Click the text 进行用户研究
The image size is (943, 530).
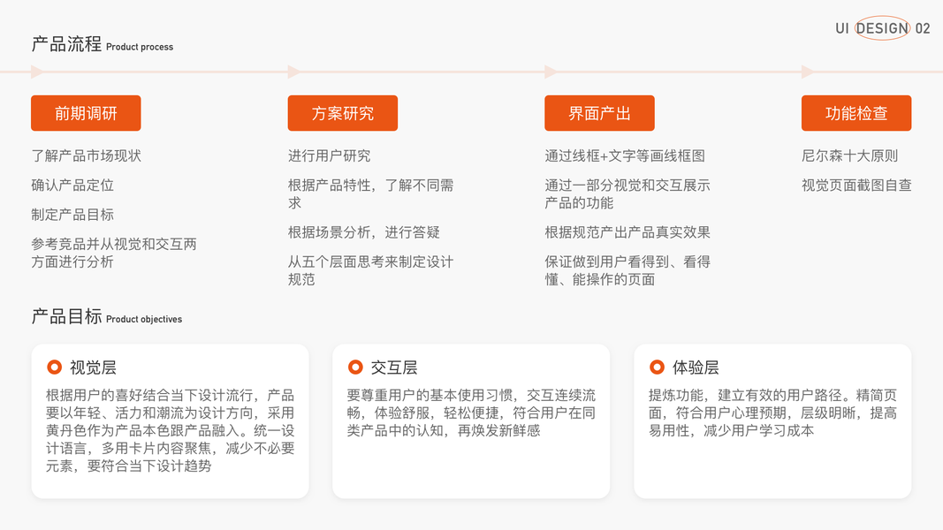coord(330,155)
